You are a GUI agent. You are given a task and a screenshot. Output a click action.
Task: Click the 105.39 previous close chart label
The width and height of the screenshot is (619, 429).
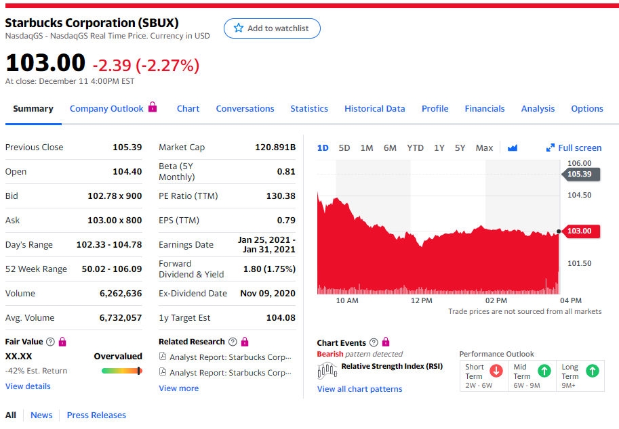[580, 174]
